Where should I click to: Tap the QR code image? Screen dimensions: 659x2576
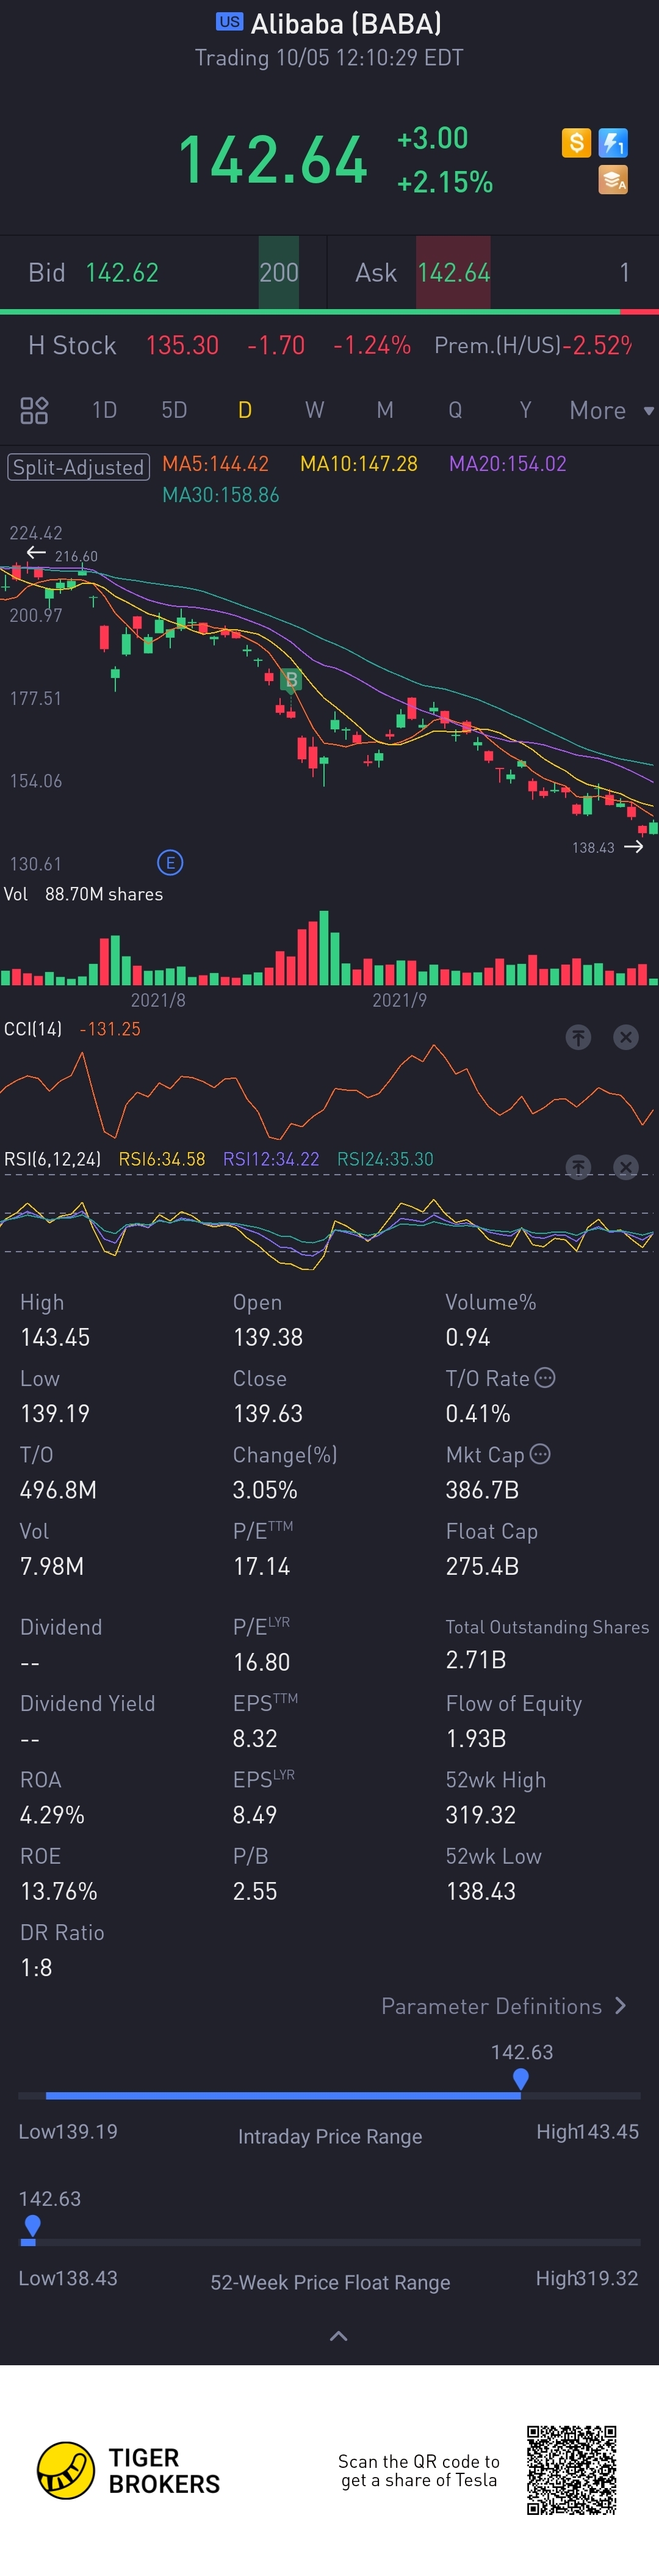(572, 2470)
